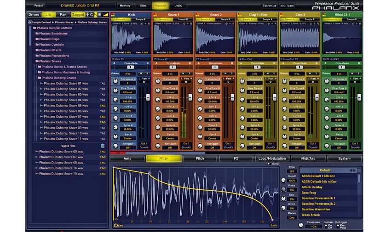Click the MIDI learn button
The width and height of the screenshot is (391, 232).
pyautogui.click(x=287, y=6)
